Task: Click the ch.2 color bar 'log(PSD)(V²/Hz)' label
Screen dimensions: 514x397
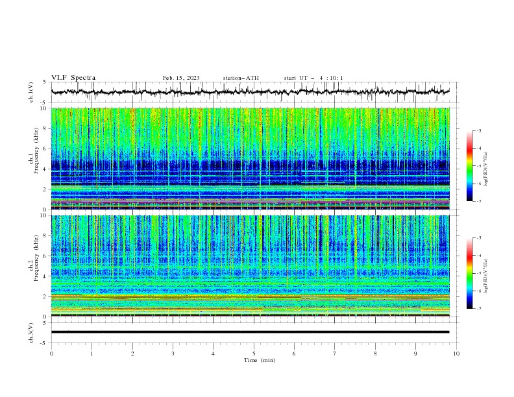Action: [x=486, y=276]
